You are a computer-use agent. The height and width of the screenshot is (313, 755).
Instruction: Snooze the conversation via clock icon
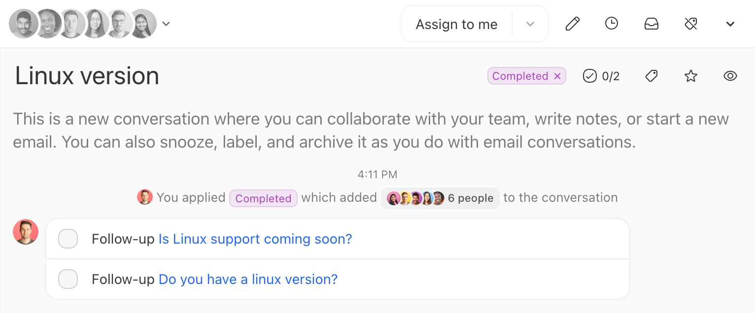[x=612, y=23]
